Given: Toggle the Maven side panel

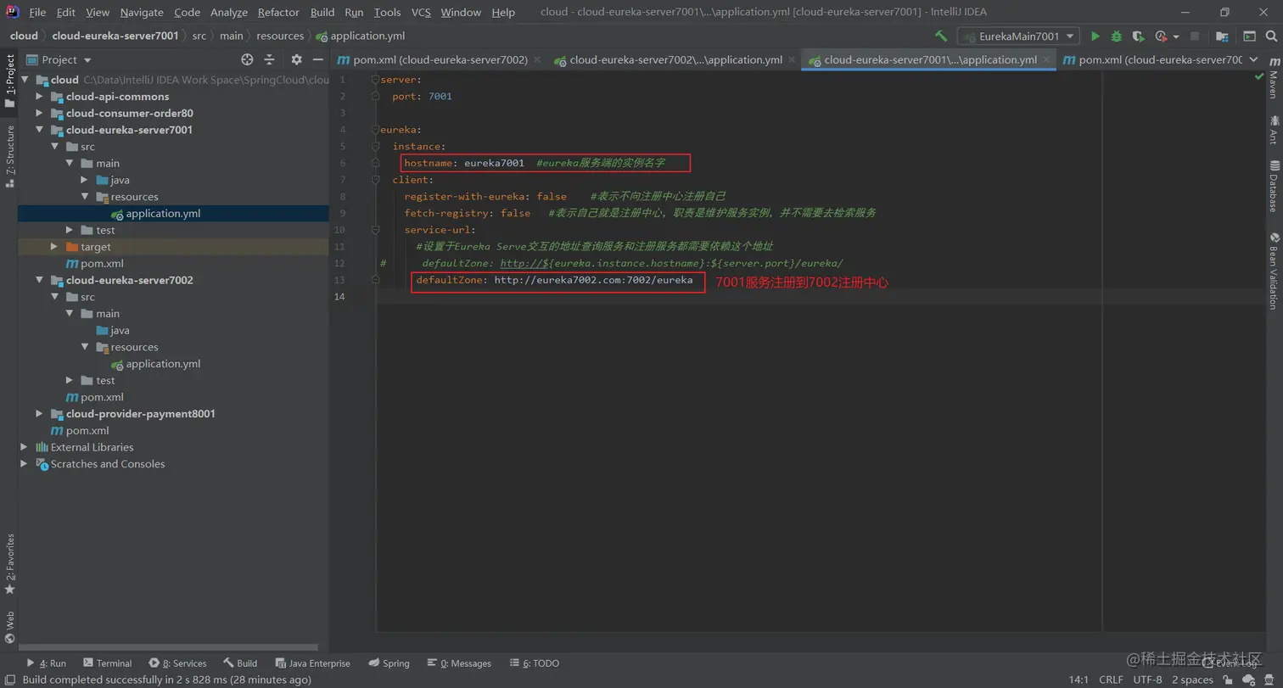Looking at the screenshot, I should pos(1274,79).
